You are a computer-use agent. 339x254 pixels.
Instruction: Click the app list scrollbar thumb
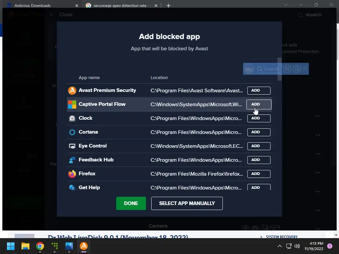(x=279, y=69)
